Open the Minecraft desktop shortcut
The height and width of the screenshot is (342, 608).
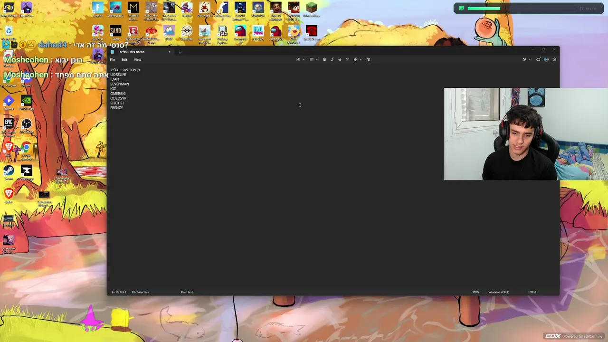(x=312, y=9)
